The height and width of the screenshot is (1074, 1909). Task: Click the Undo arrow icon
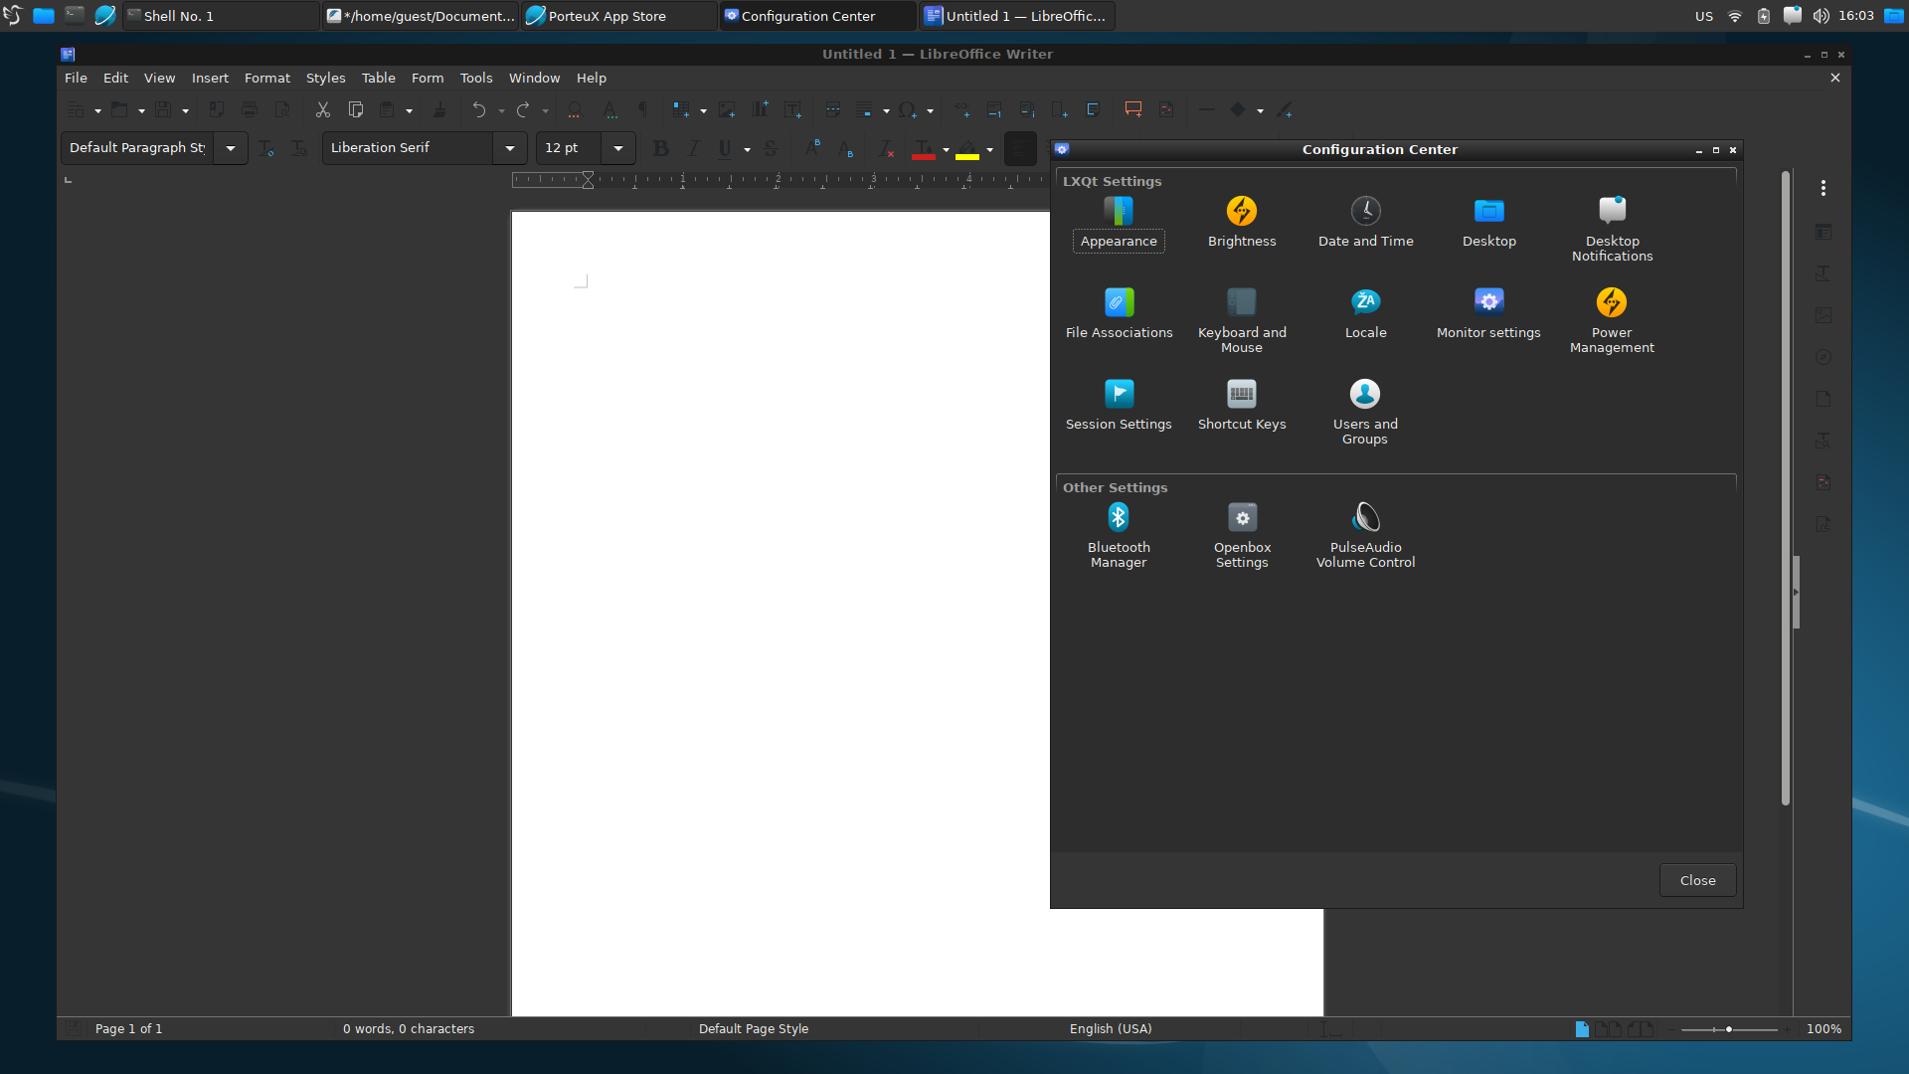[479, 110]
